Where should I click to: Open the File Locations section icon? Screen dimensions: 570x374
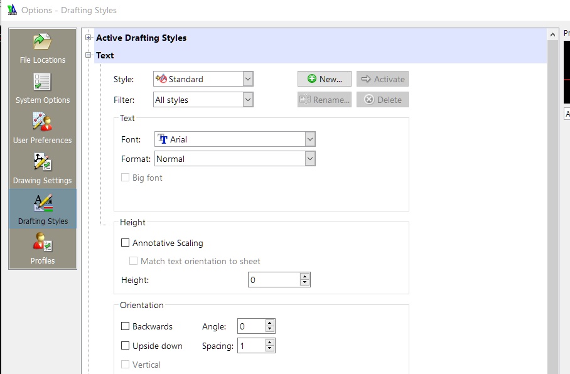click(43, 43)
